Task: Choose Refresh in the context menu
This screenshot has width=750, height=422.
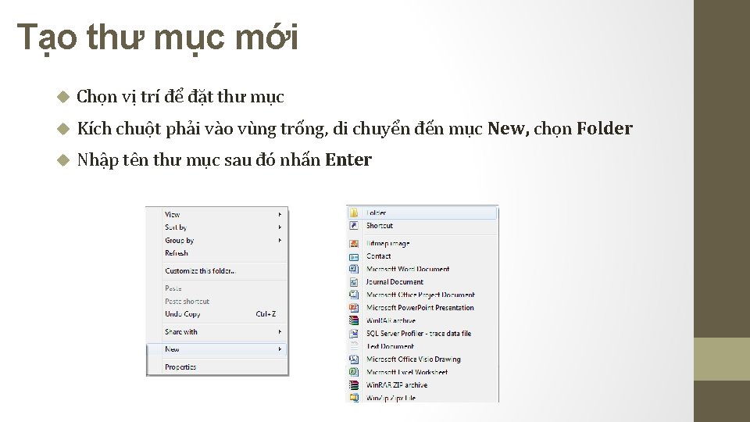Action: tap(217, 253)
